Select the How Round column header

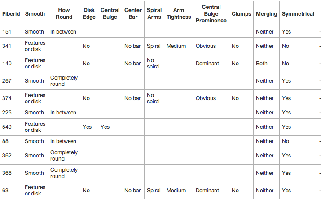tap(64, 14)
